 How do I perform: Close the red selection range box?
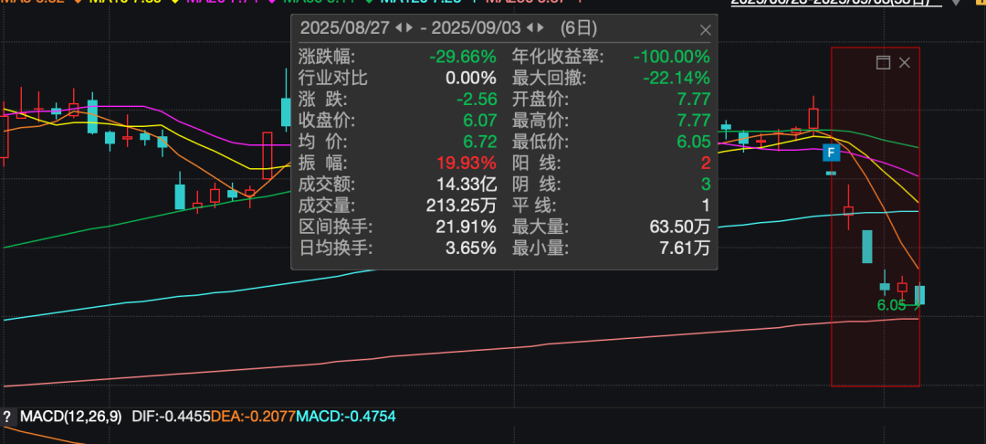click(905, 62)
